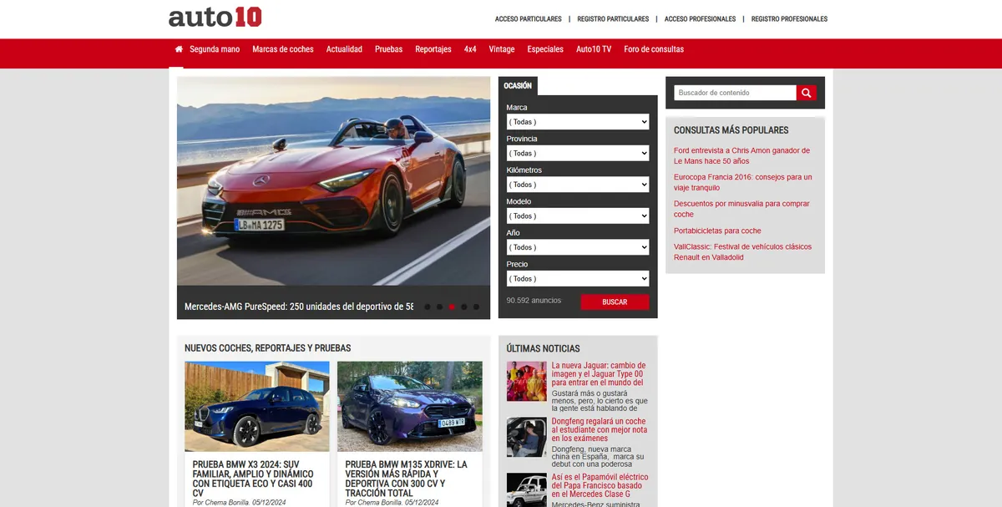The height and width of the screenshot is (507, 1002).
Task: Open La nueva Jaguar news headline
Action: [599, 373]
